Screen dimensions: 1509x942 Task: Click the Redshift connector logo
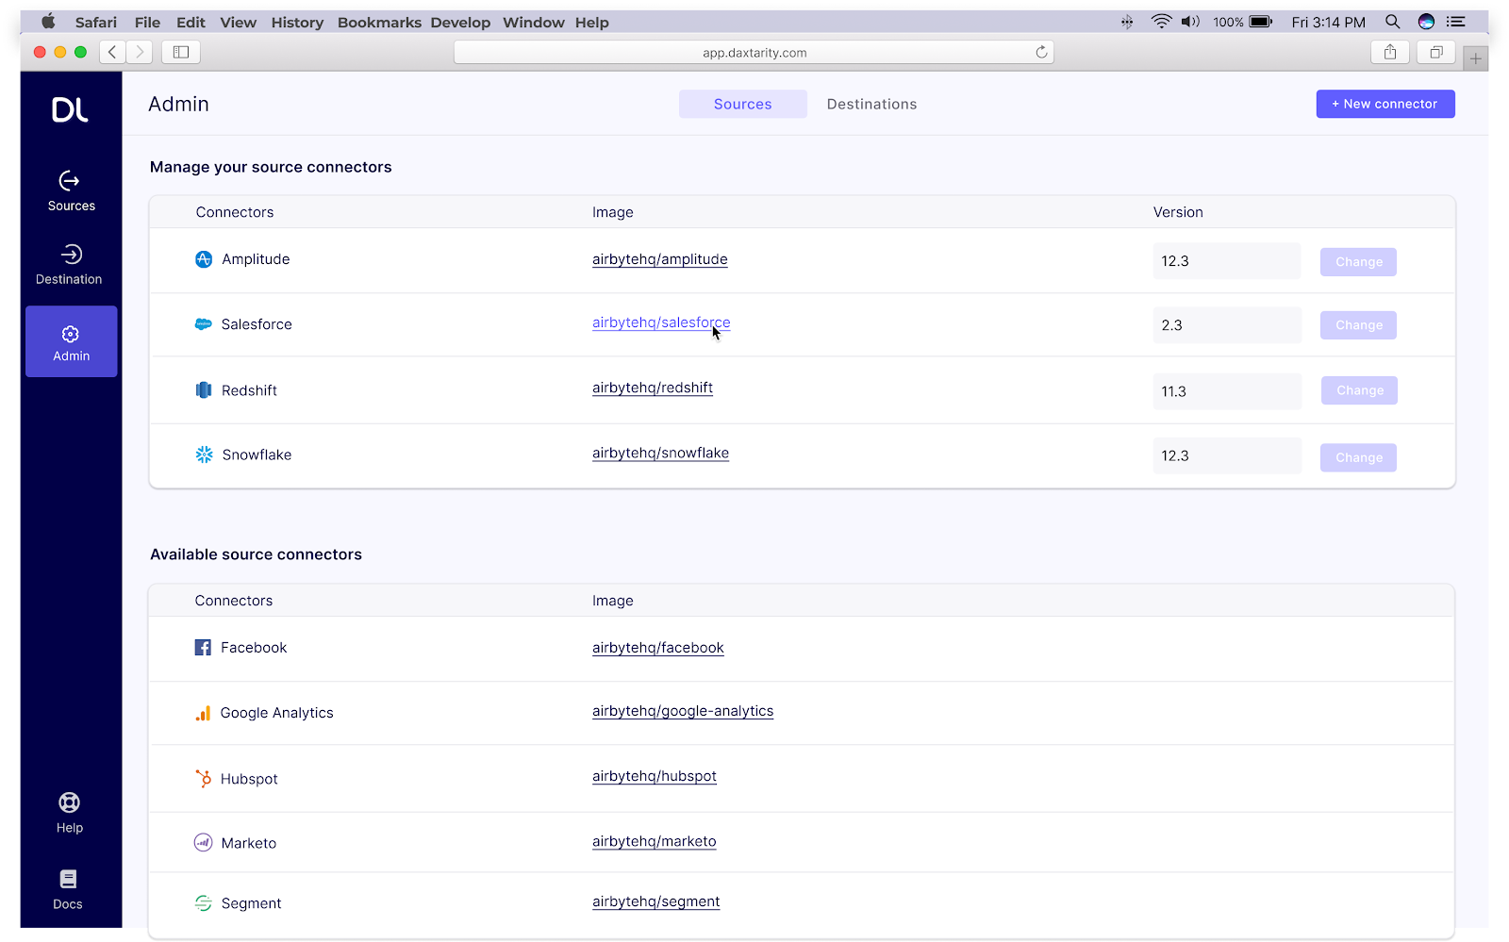(203, 390)
